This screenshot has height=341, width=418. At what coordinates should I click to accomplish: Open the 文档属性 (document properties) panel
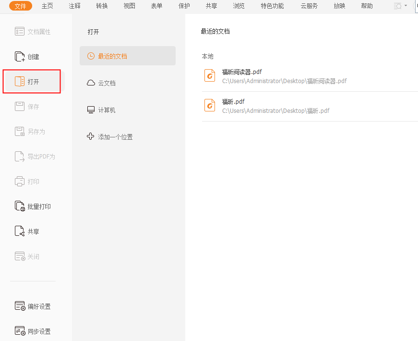tap(32, 31)
